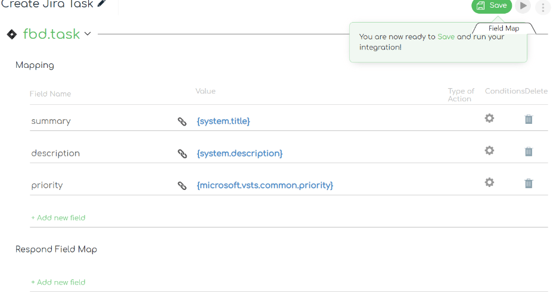Click the Delete column header
553x293 pixels.
[536, 91]
